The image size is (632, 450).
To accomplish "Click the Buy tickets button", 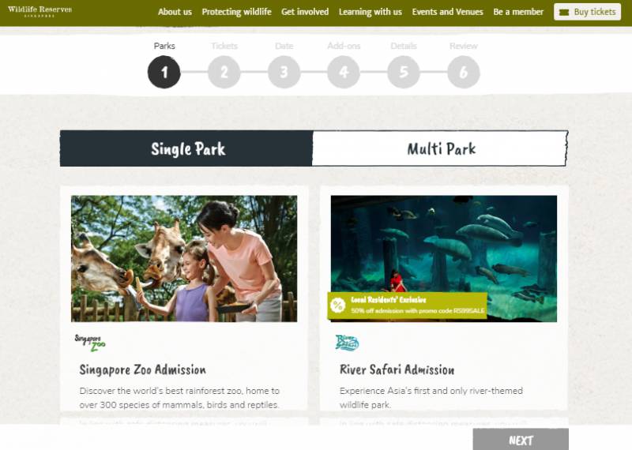I will click(x=587, y=12).
